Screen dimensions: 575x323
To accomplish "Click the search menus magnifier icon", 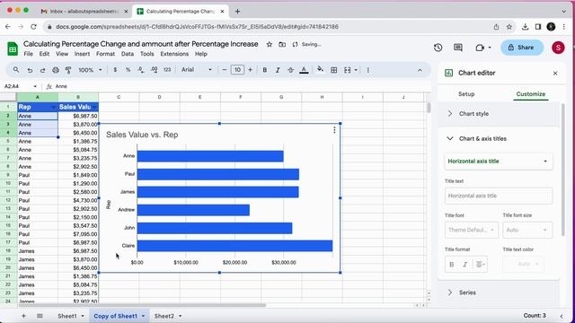I will (x=16, y=70).
